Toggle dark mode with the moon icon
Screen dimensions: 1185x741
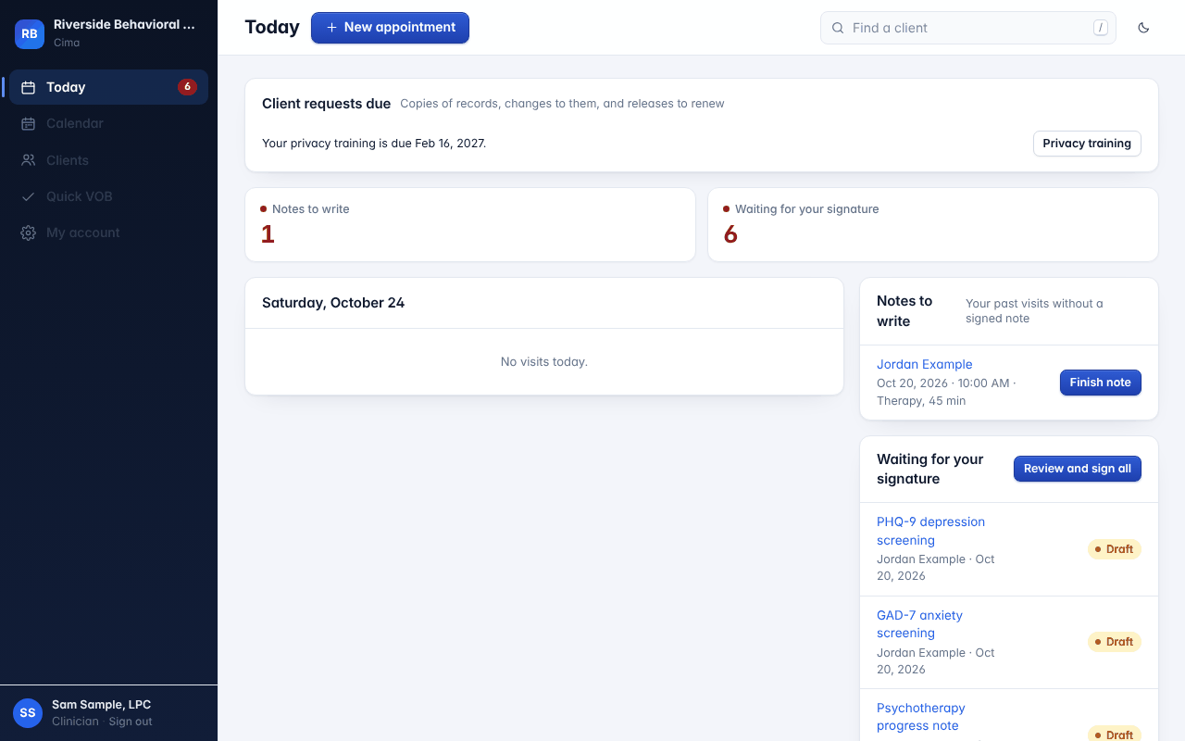(x=1143, y=28)
